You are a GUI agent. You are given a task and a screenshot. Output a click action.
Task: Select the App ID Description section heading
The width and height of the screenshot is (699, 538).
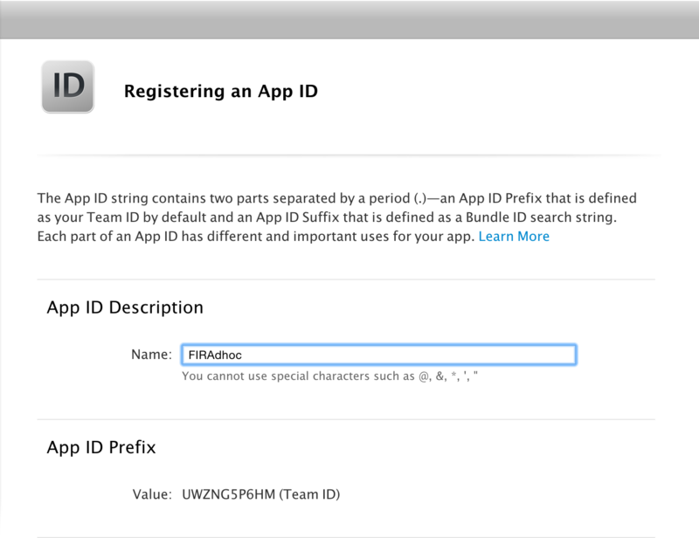pos(125,307)
